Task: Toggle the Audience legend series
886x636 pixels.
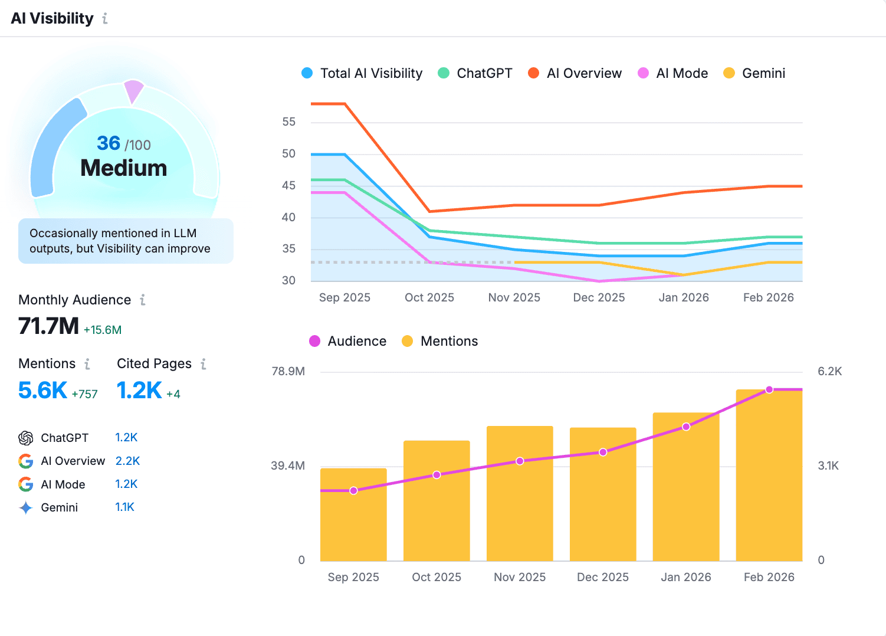Action: (348, 341)
